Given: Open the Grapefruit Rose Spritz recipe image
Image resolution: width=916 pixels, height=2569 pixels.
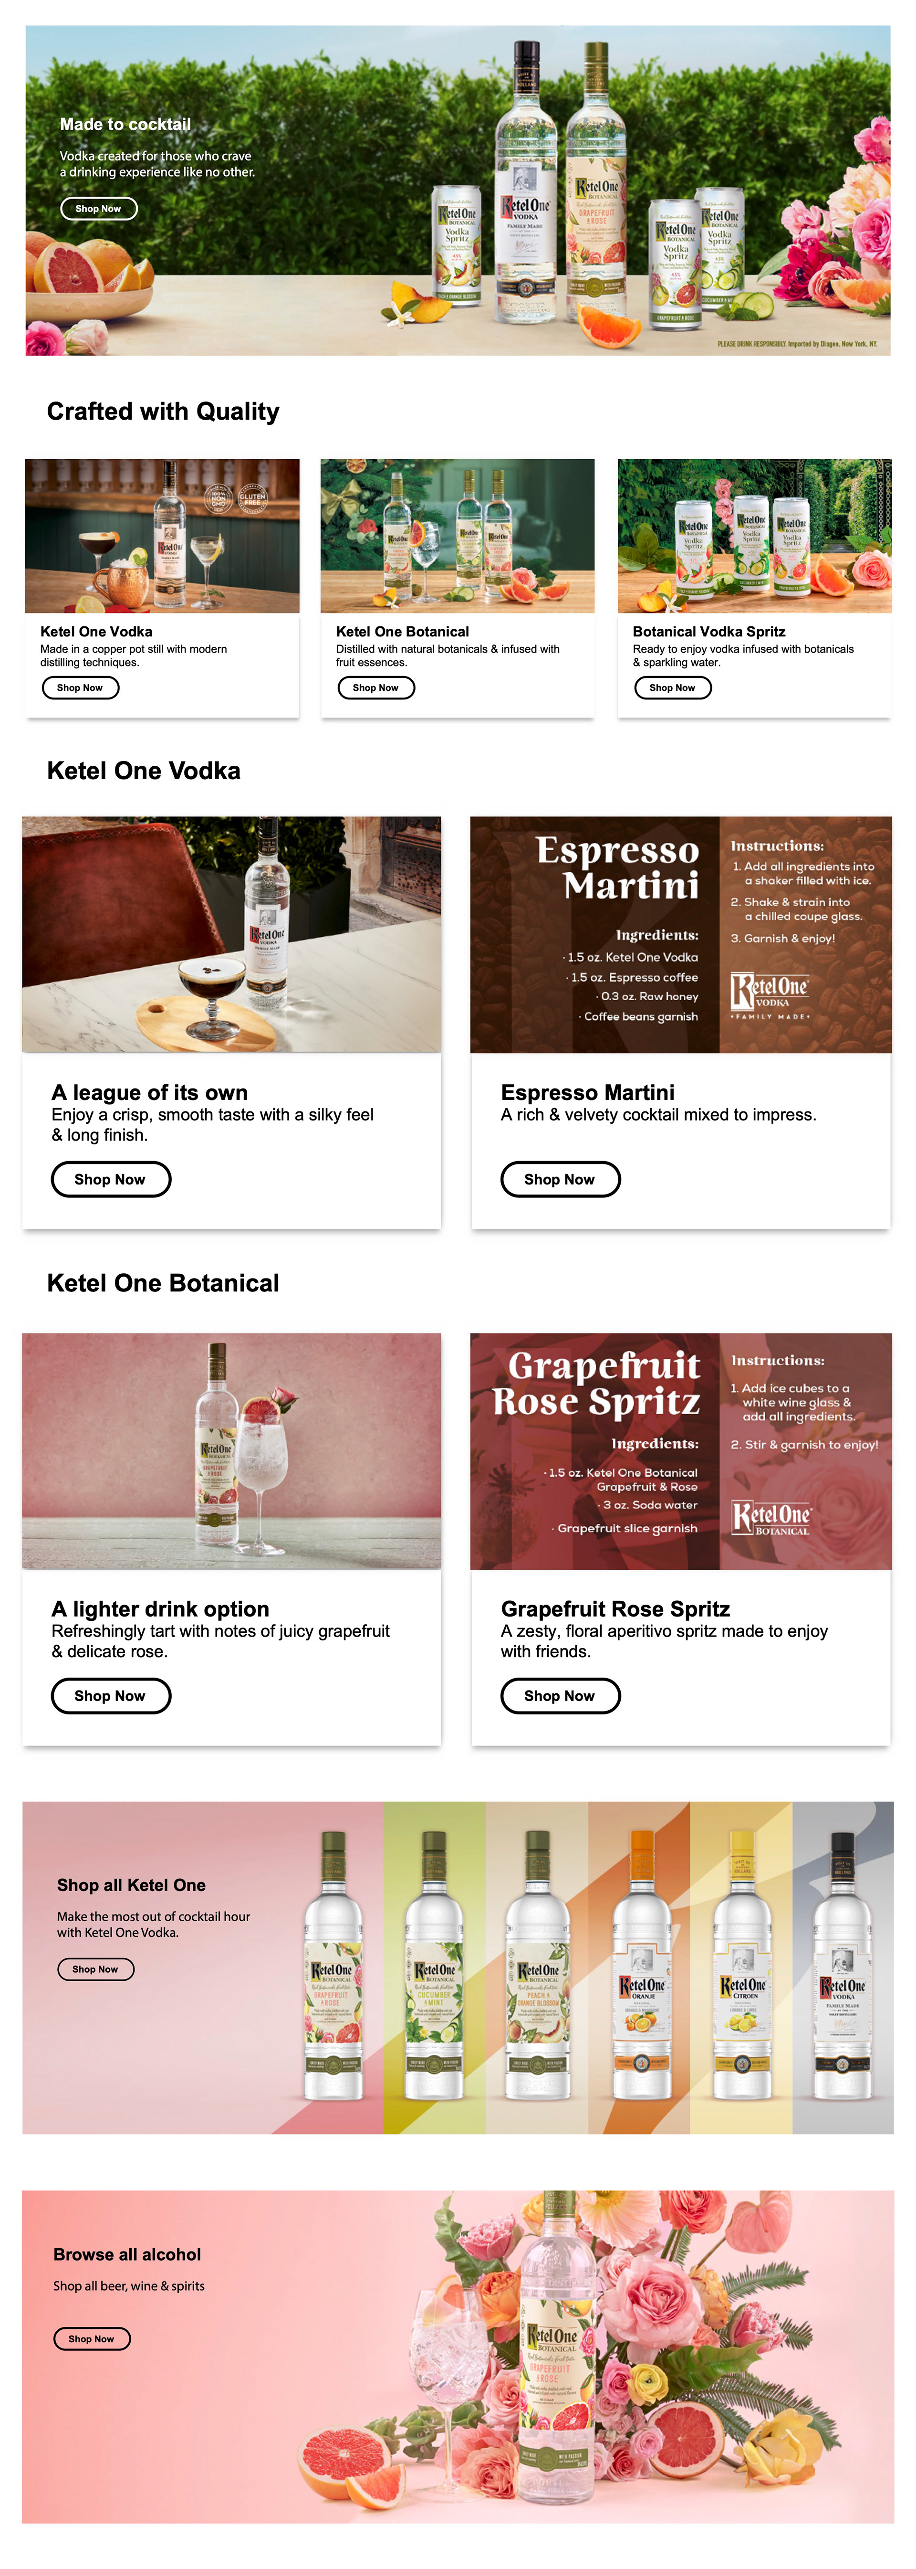Looking at the screenshot, I should coord(681,1451).
